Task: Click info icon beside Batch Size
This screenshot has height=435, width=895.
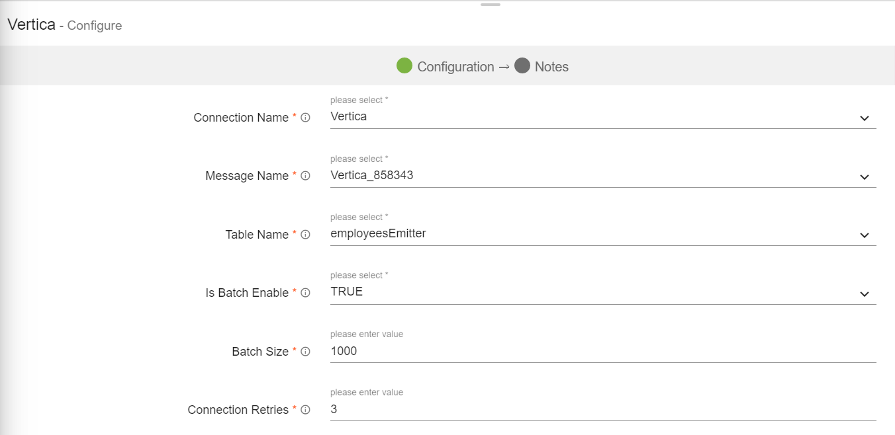Action: pyautogui.click(x=305, y=352)
